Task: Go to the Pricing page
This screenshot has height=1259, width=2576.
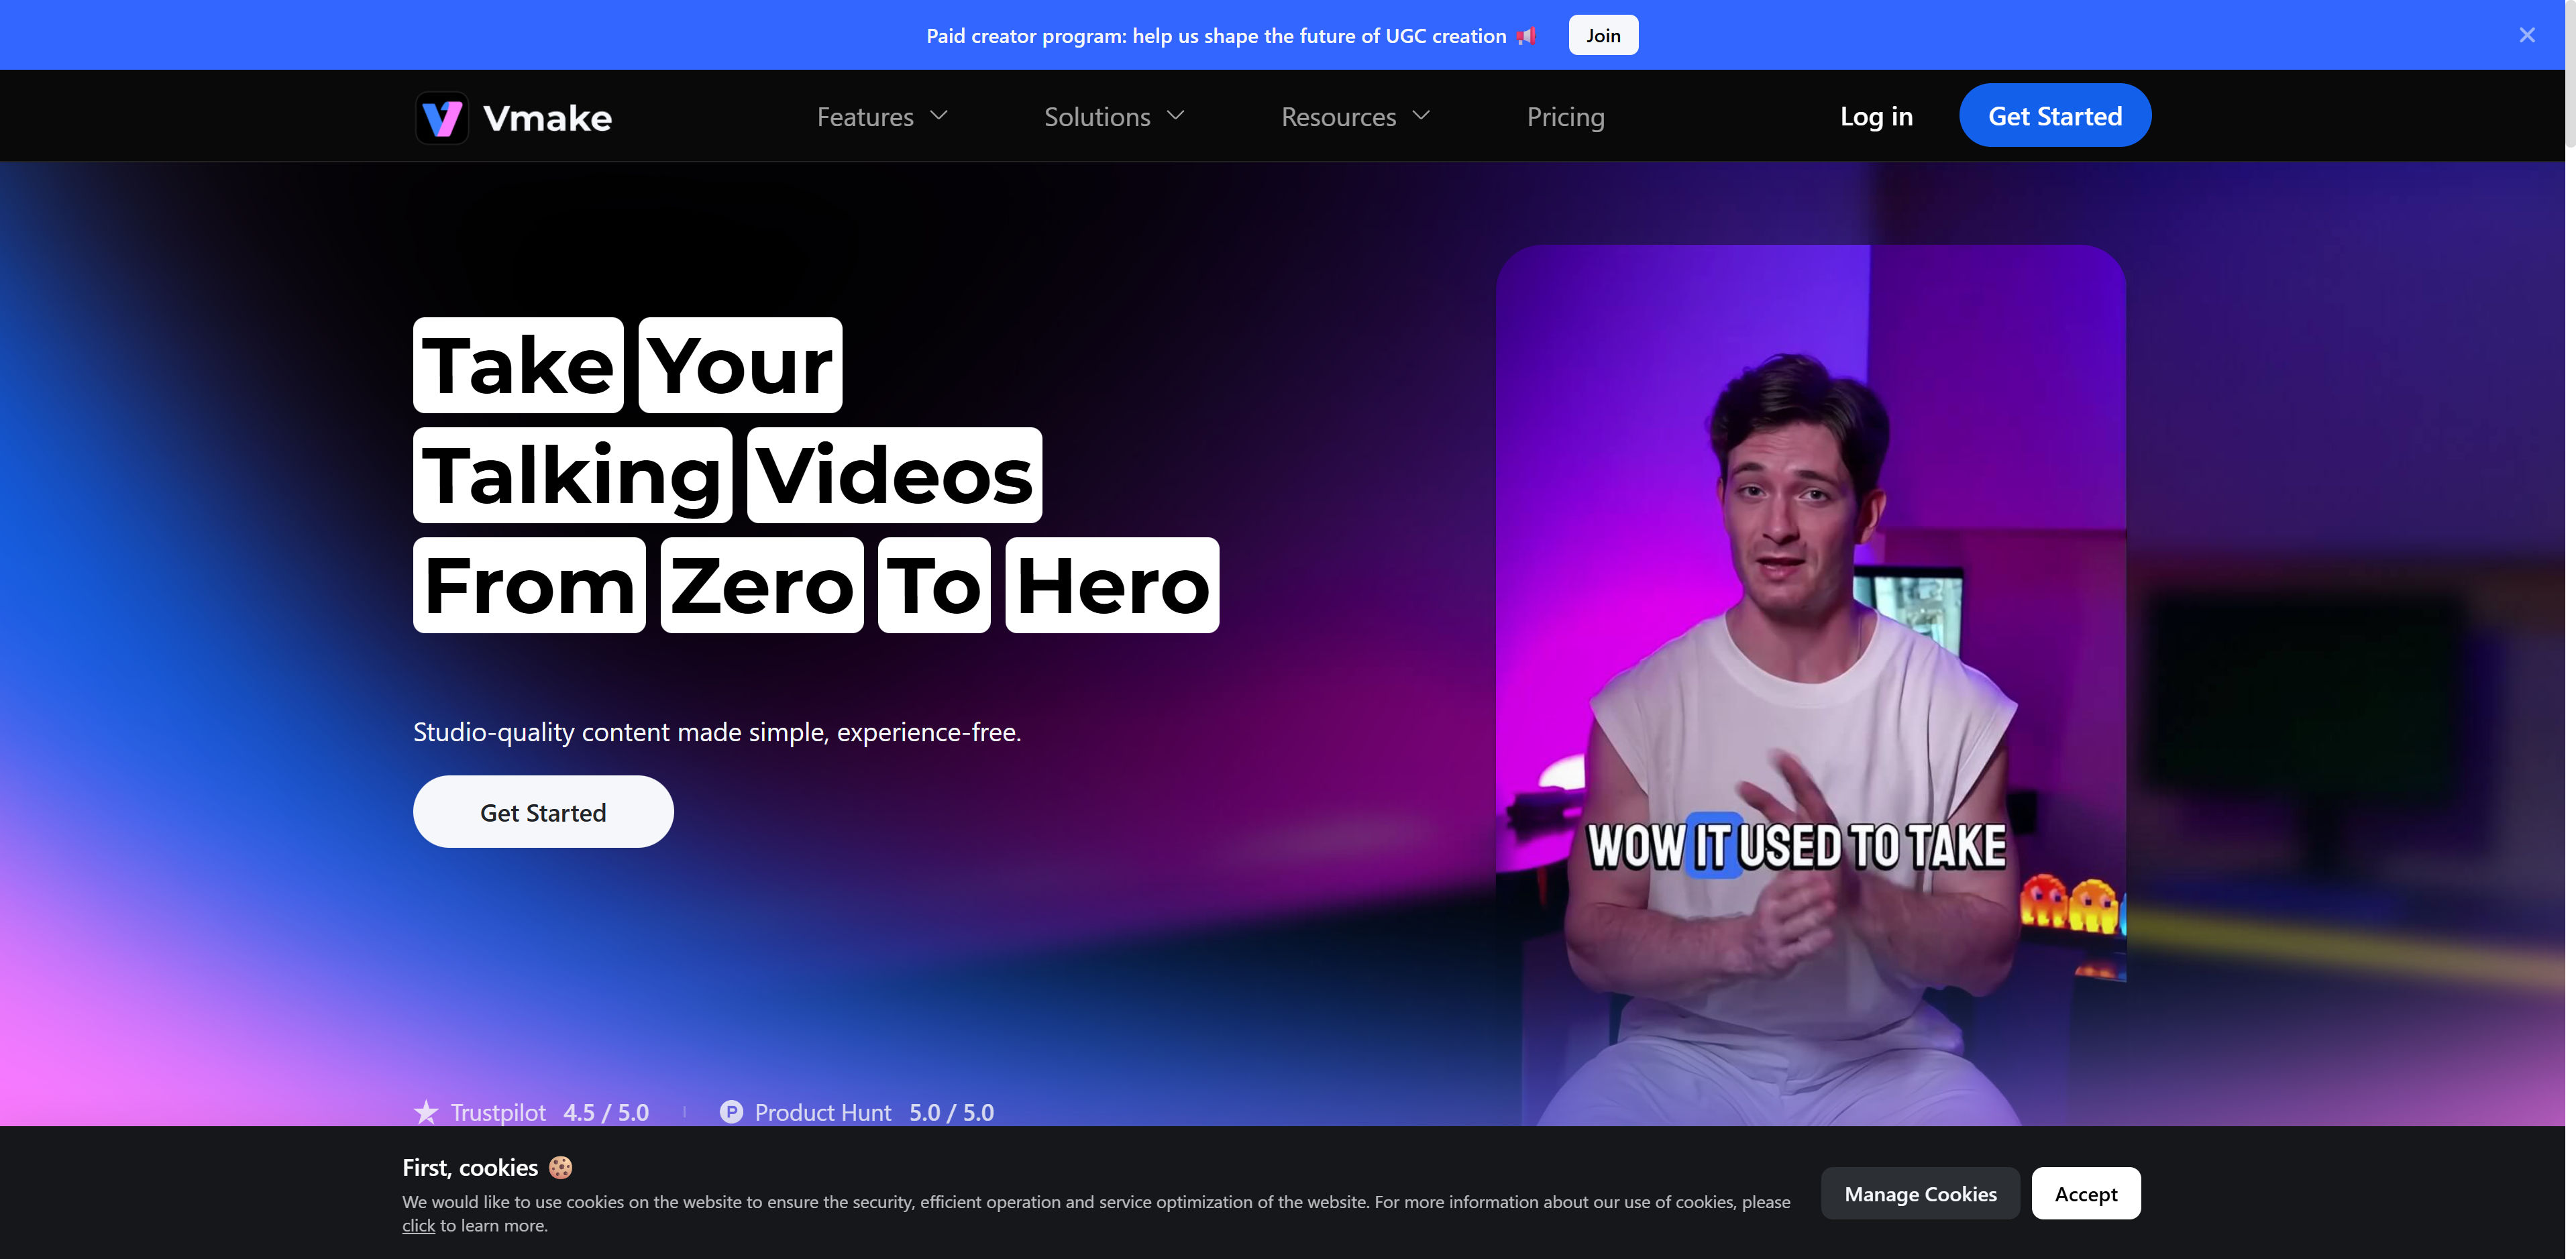Action: [1565, 117]
